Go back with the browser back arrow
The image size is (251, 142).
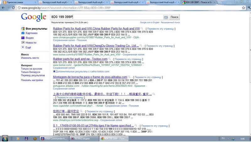coord(3,8)
